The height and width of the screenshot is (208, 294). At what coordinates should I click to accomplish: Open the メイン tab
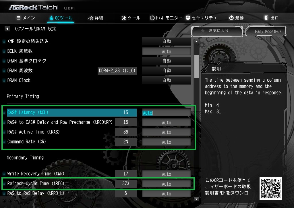pos(26,18)
